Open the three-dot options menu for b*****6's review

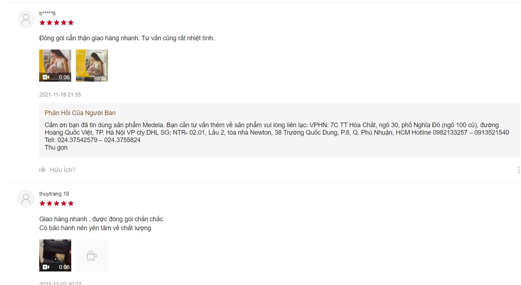[x=519, y=170]
